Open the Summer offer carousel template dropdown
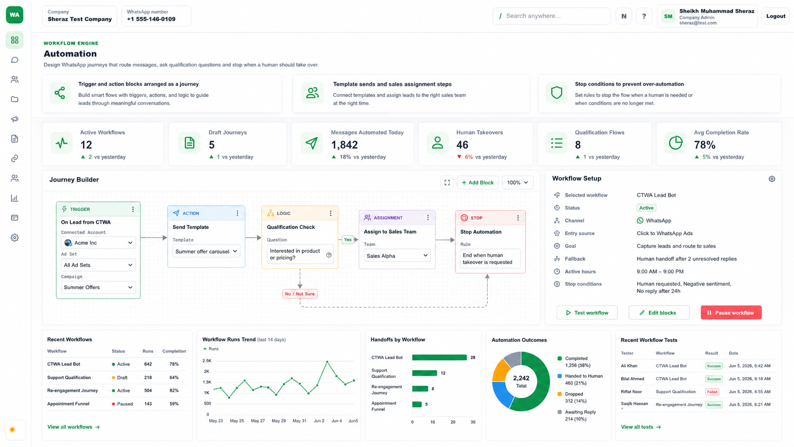The image size is (794, 447). (x=206, y=251)
